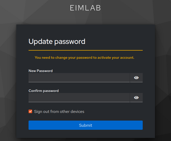
Task: Focus the New Password input field
Action: pyautogui.click(x=79, y=78)
